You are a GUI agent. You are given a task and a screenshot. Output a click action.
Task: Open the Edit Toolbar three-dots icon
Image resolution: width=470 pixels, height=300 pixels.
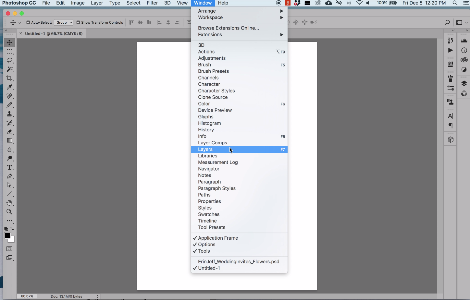tap(9, 221)
